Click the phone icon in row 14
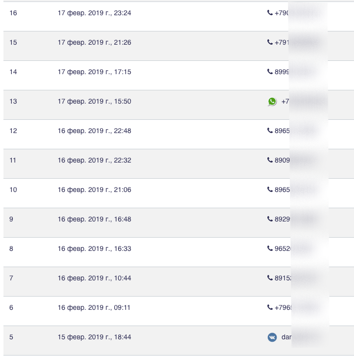This screenshot has width=354, height=356. pos(270,72)
